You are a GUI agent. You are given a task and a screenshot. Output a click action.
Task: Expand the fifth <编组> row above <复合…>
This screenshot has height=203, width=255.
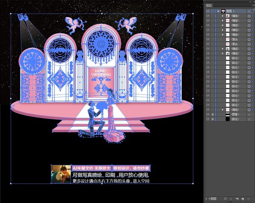click(x=223, y=35)
